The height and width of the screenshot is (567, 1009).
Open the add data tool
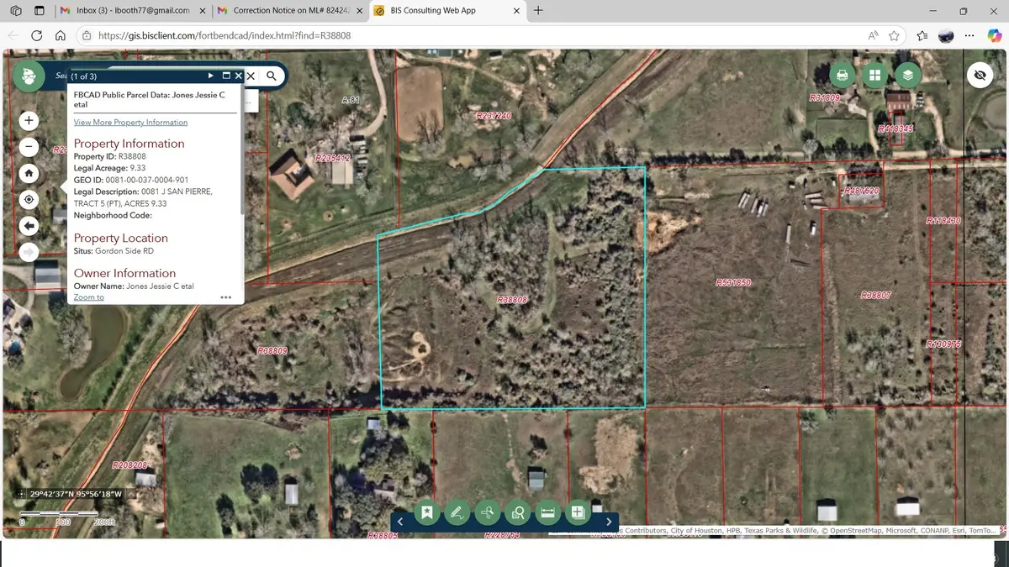[578, 512]
